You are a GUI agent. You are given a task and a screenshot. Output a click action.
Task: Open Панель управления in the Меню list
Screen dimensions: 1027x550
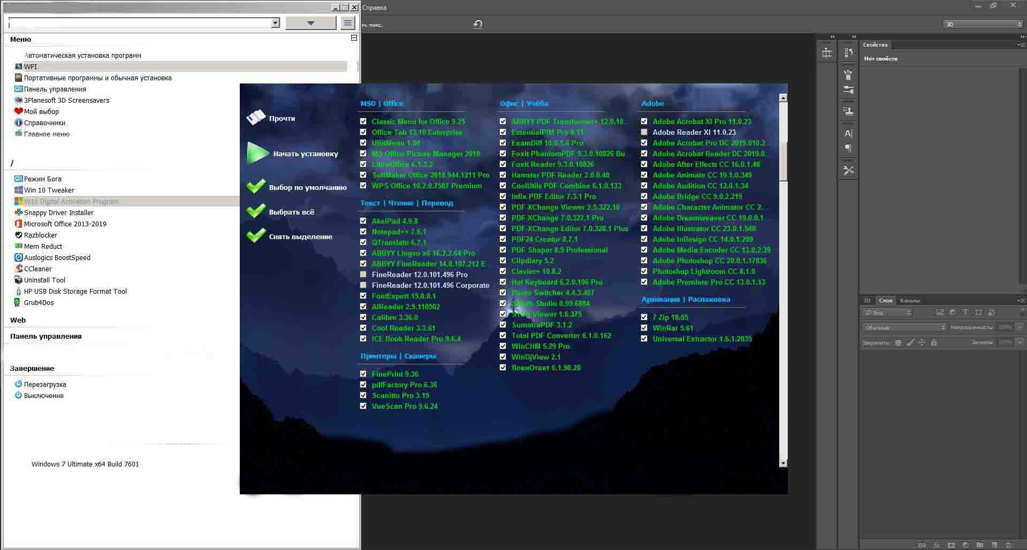tap(55, 89)
